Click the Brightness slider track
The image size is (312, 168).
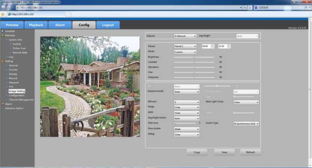(194, 57)
